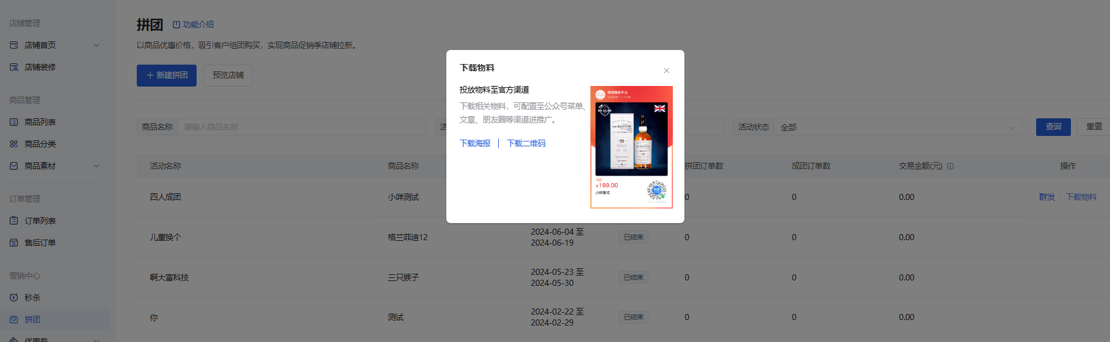Image resolution: width=1110 pixels, height=342 pixels.
Task: Open 售后订单 in the sidebar
Action: (x=40, y=243)
